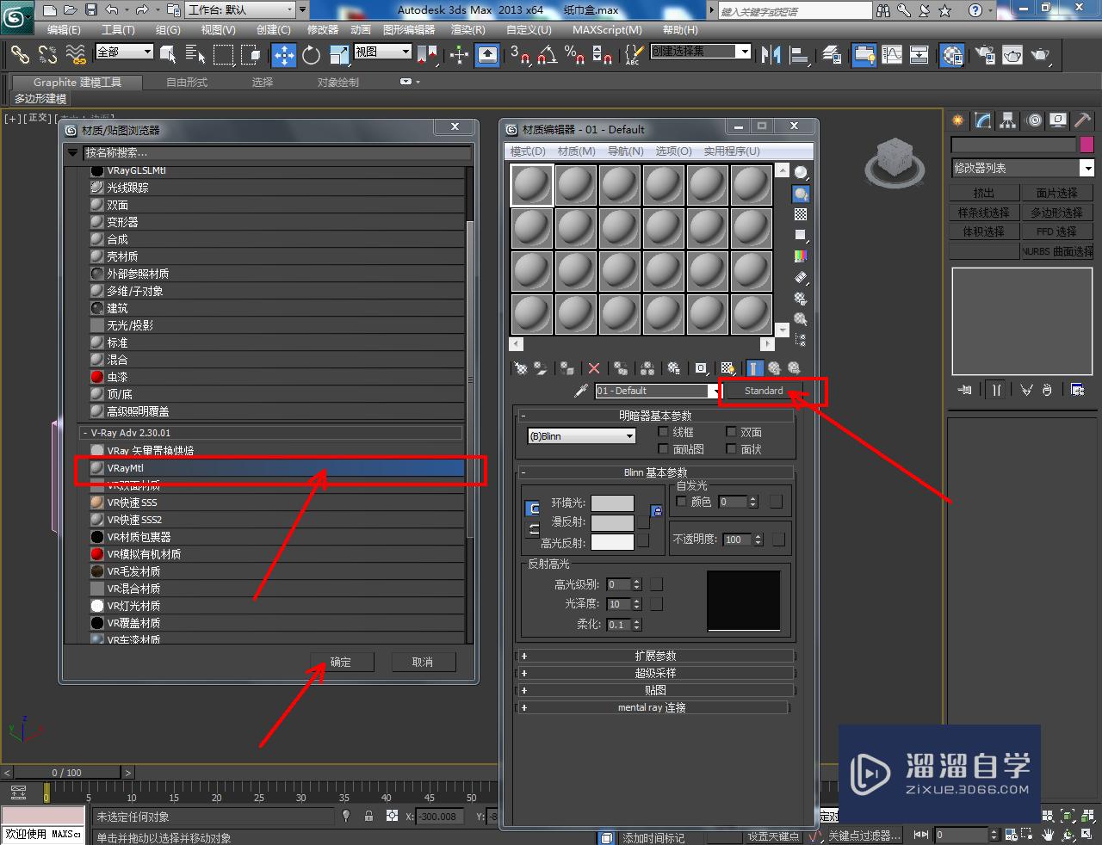The image size is (1102, 845).
Task: Open Material Editor from main toolbar
Action: click(x=951, y=55)
